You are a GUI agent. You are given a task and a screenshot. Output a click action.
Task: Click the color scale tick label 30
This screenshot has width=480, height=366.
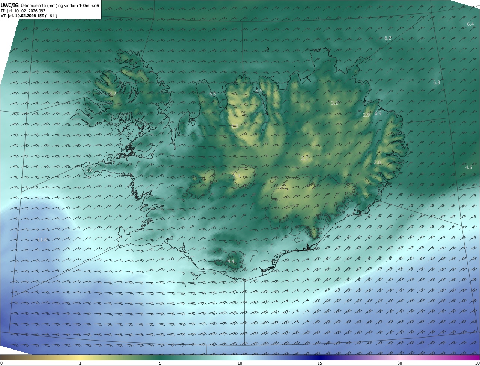coord(400,363)
